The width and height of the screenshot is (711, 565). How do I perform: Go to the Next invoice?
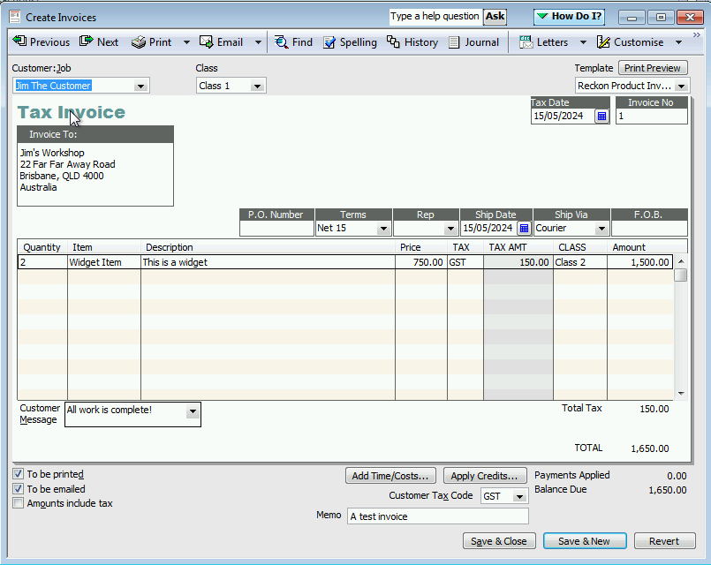pos(99,42)
